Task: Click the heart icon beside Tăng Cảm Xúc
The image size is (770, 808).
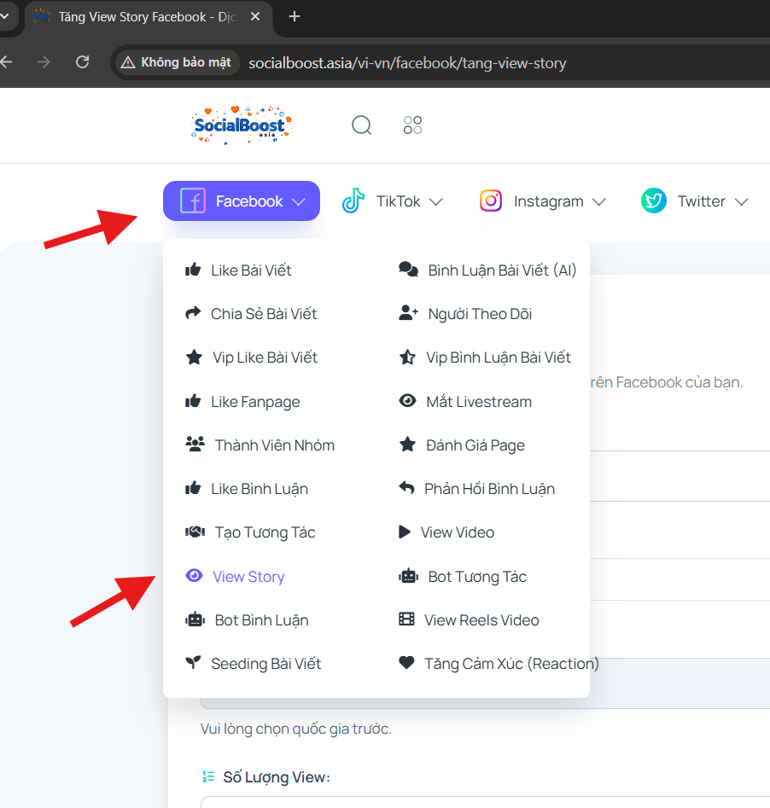Action: pos(406,663)
